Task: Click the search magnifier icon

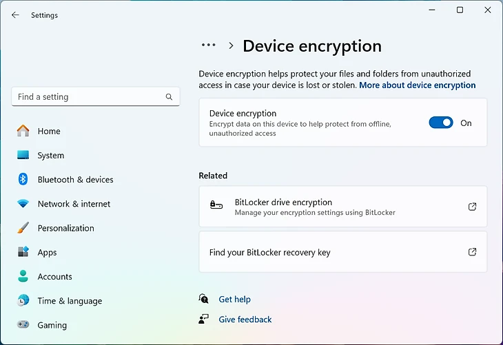Action: coord(170,97)
